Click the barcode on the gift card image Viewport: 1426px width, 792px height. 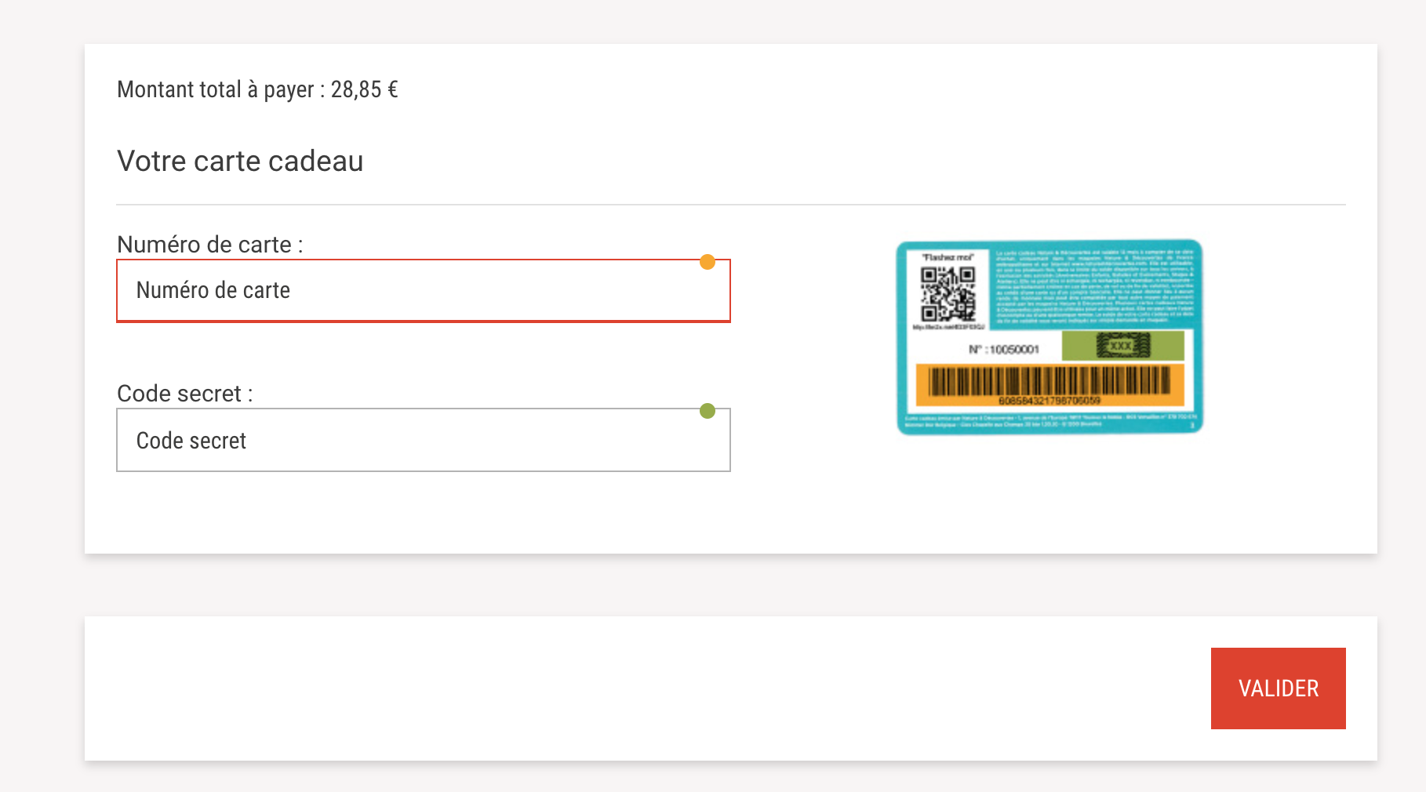click(x=1049, y=381)
